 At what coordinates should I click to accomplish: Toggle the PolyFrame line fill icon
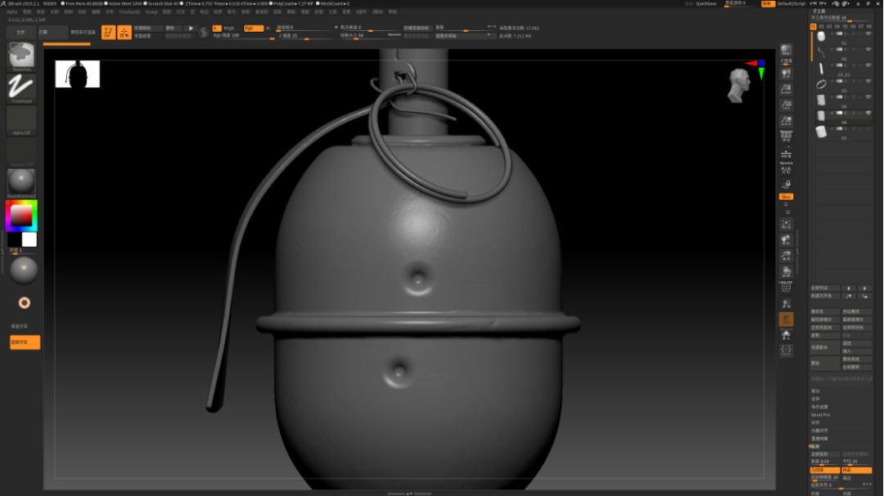point(786,288)
